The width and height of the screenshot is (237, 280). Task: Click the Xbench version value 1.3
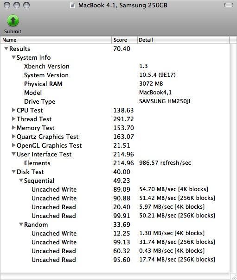[143, 66]
